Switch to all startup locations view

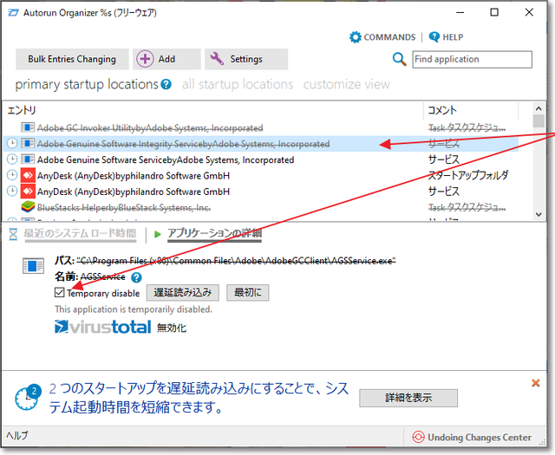[x=237, y=85]
